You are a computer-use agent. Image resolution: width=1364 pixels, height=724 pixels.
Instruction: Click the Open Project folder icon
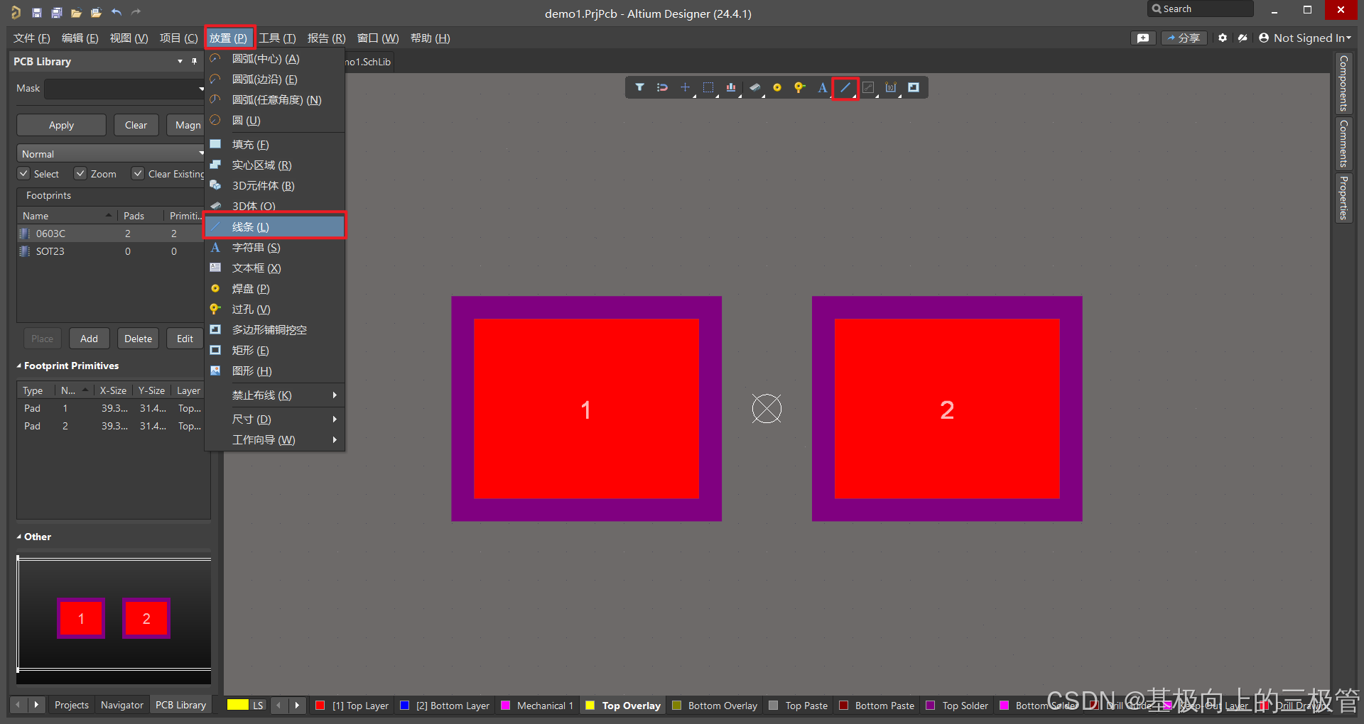point(96,13)
